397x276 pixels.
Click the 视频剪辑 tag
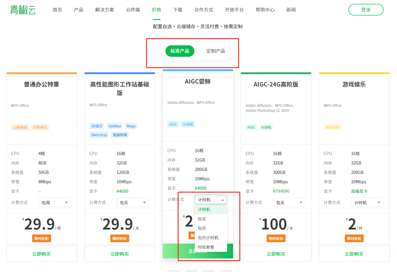[x=120, y=135]
